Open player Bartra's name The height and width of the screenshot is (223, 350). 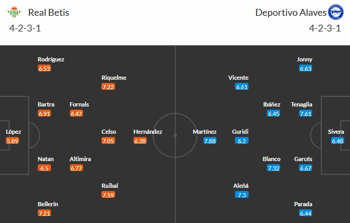pos(46,104)
